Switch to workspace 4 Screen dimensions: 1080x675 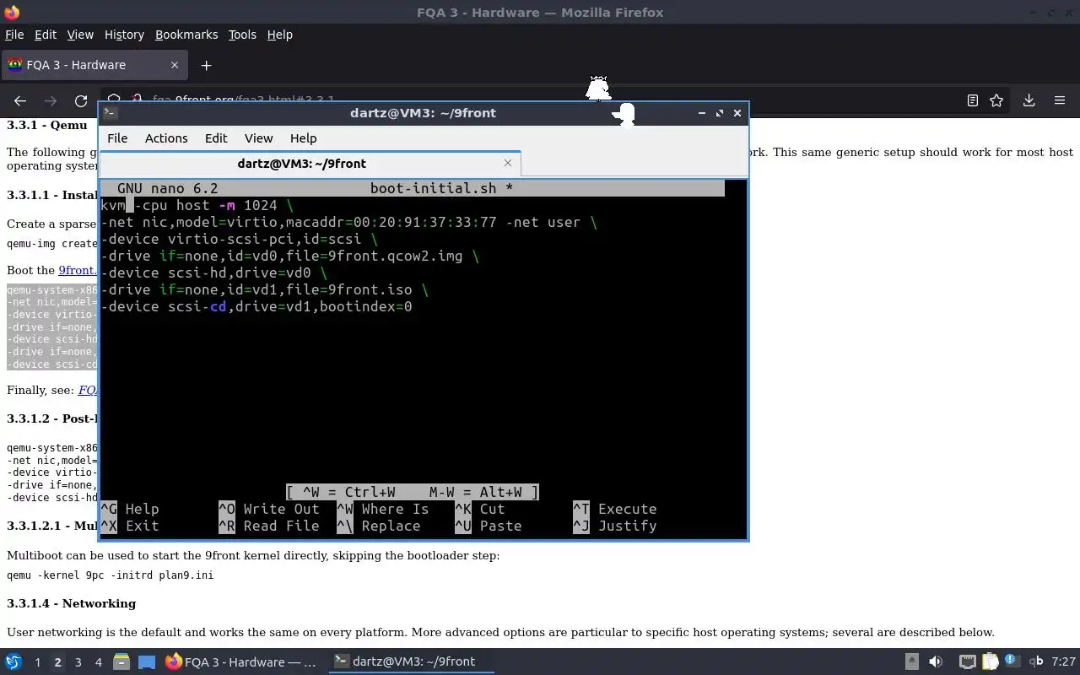pos(98,662)
